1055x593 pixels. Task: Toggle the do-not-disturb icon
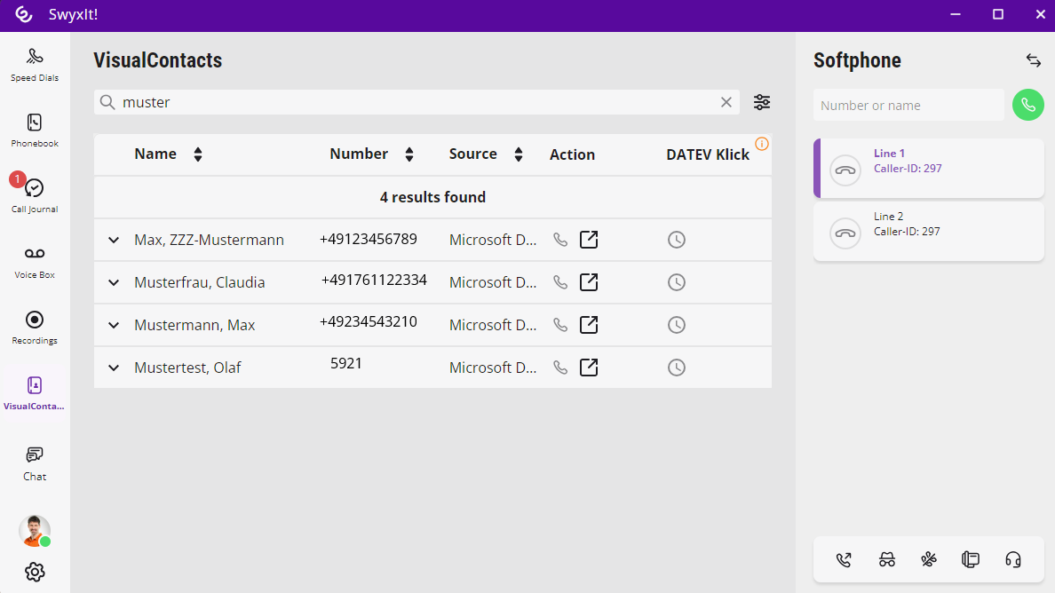pyautogui.click(x=929, y=559)
